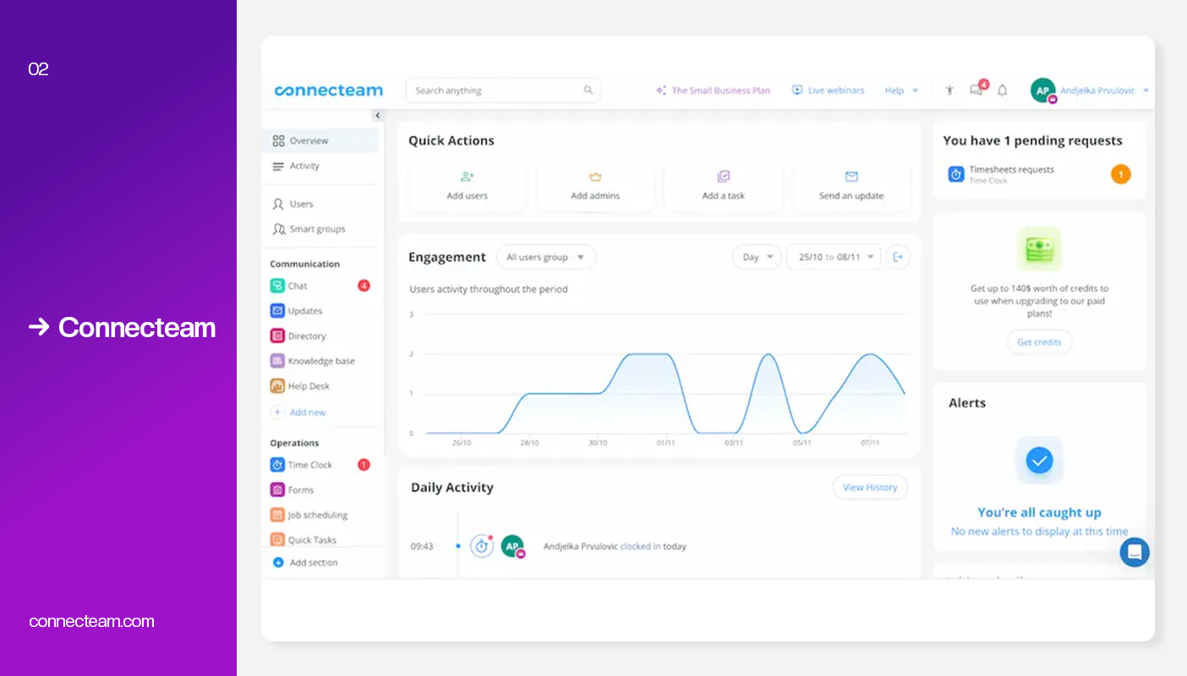Click the Forms sidebar icon
The height and width of the screenshot is (676, 1187).
pyautogui.click(x=277, y=489)
